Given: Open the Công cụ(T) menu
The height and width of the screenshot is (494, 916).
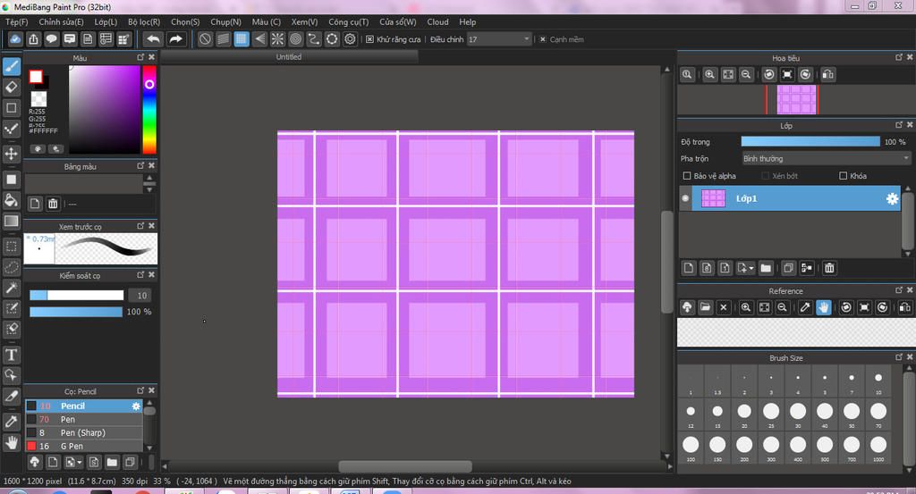Looking at the screenshot, I should coord(348,21).
